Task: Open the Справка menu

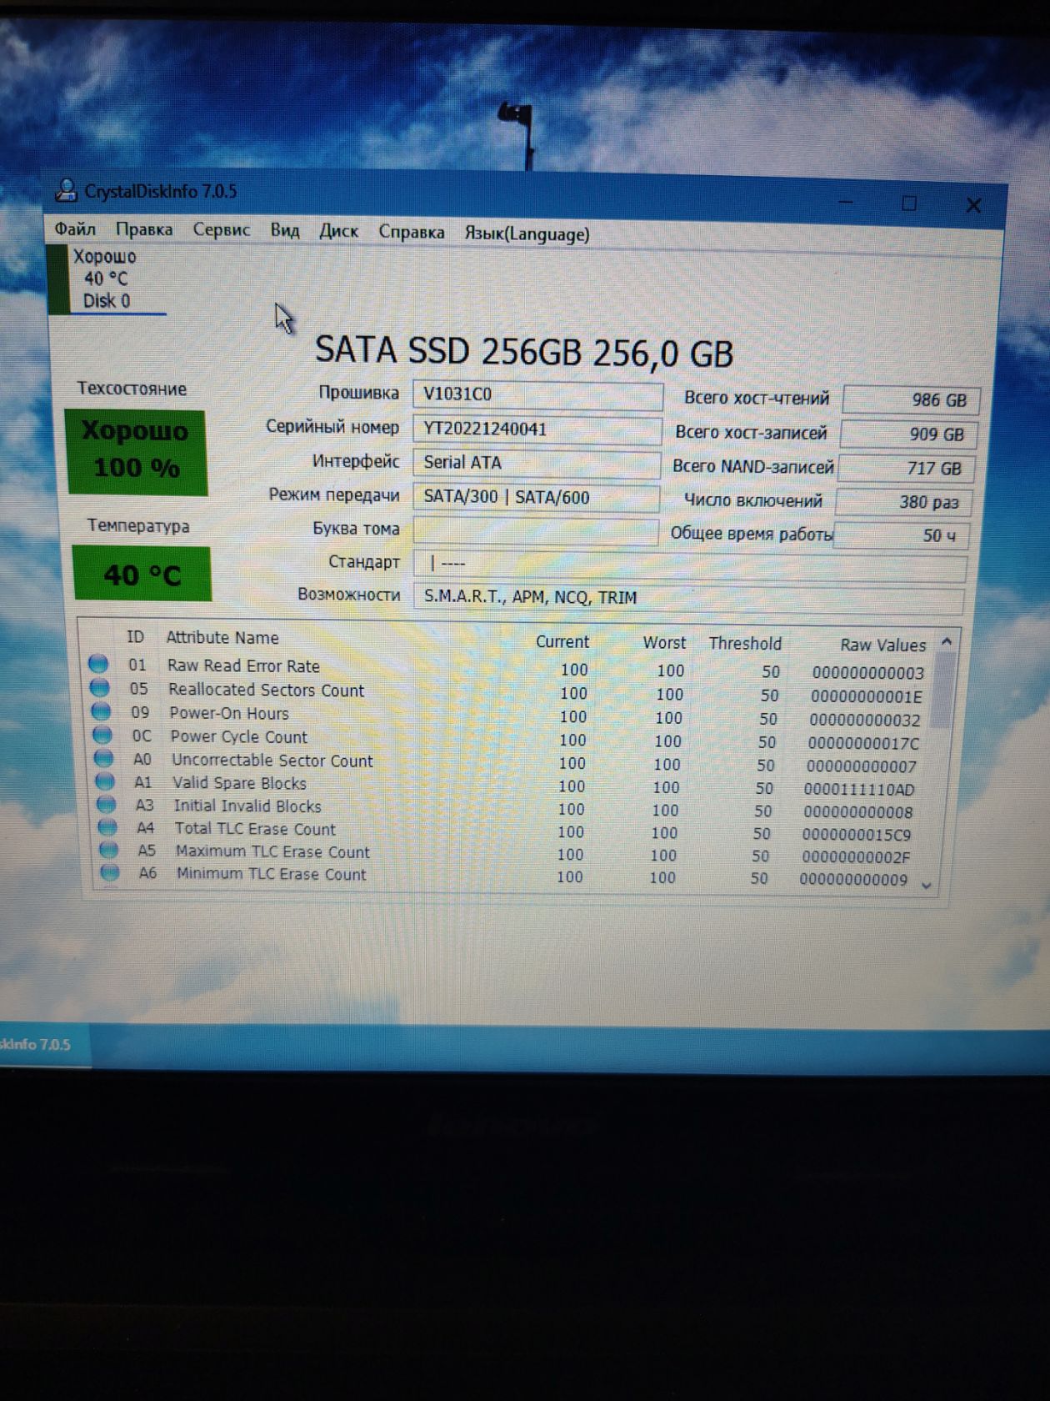Action: tap(411, 232)
